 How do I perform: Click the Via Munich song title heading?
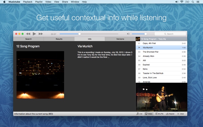pyautogui.click(x=85, y=46)
